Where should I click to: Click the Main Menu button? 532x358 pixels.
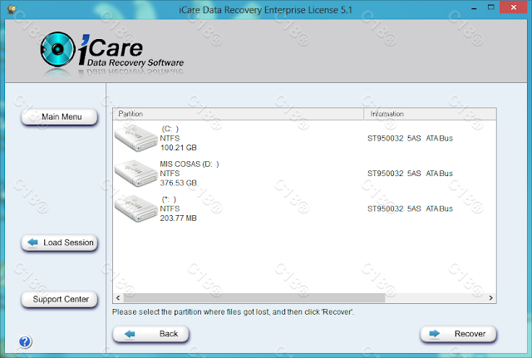59,117
